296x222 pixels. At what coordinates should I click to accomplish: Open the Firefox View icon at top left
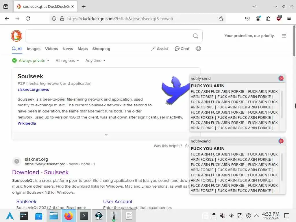tap(6, 6)
